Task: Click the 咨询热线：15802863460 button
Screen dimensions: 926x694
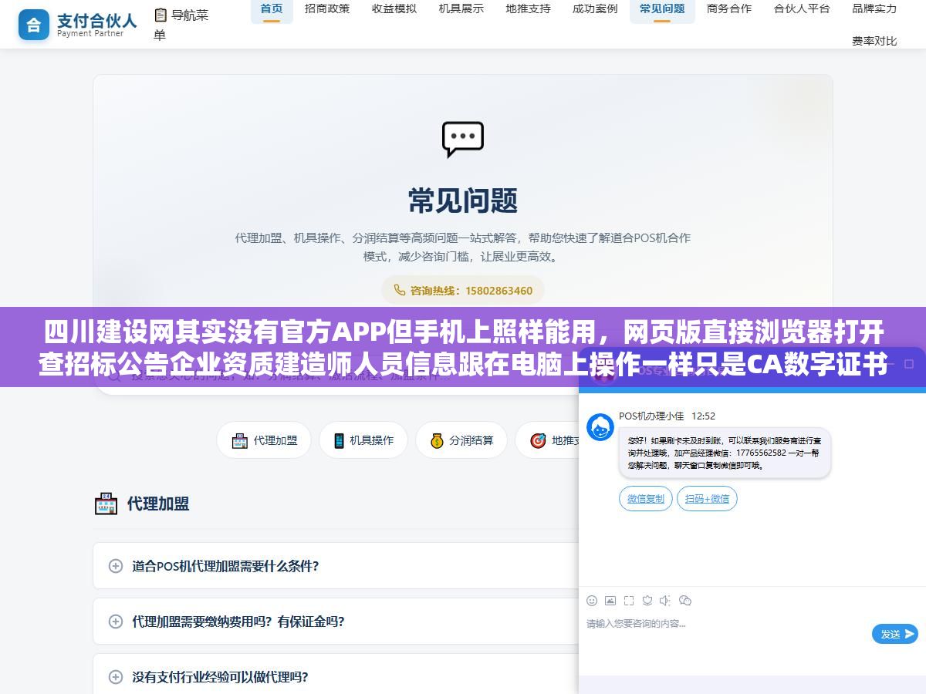Action: 463,291
